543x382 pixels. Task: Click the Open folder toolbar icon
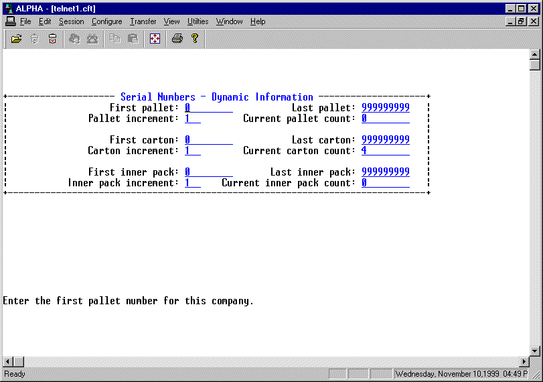click(17, 39)
